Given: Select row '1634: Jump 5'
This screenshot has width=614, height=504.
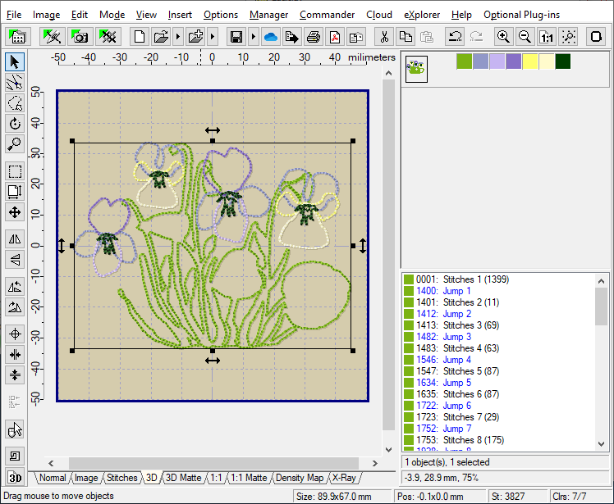Looking at the screenshot, I should [x=498, y=383].
